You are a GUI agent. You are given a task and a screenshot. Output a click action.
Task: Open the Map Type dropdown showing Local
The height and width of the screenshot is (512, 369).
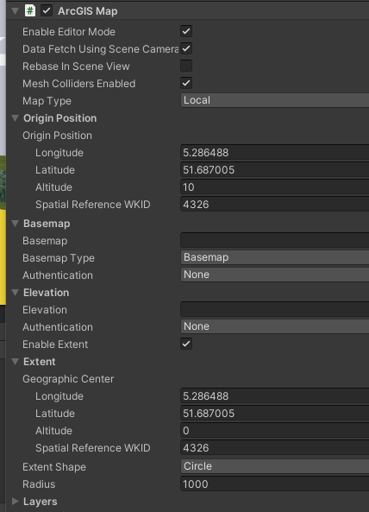[x=275, y=100]
